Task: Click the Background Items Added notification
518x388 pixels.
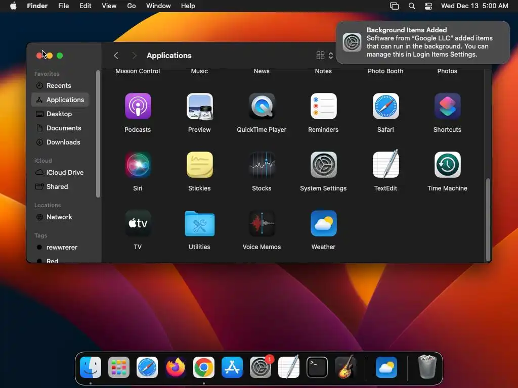Action: tap(423, 42)
